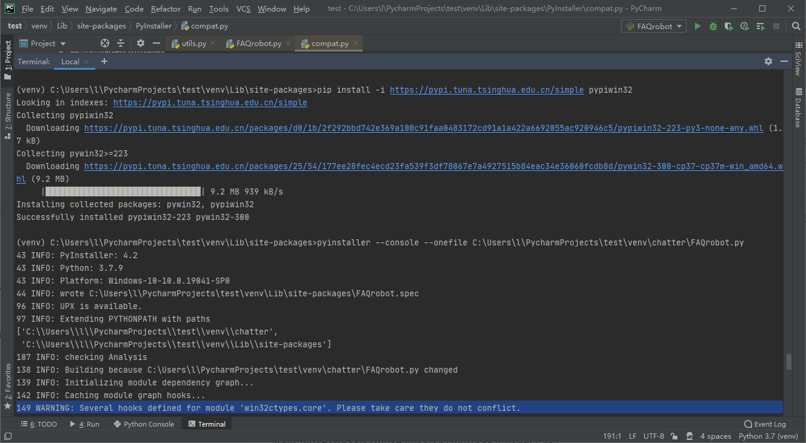This screenshot has width=806, height=443.
Task: Open the Edit menu
Action: [x=47, y=8]
